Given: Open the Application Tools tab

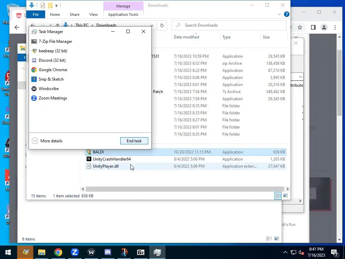Looking at the screenshot, I should pos(123,15).
